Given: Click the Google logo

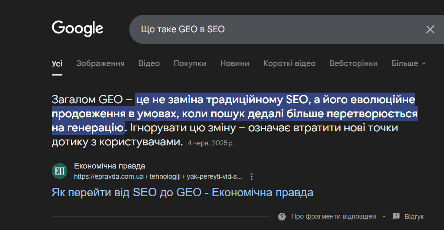Looking at the screenshot, I should click(77, 28).
